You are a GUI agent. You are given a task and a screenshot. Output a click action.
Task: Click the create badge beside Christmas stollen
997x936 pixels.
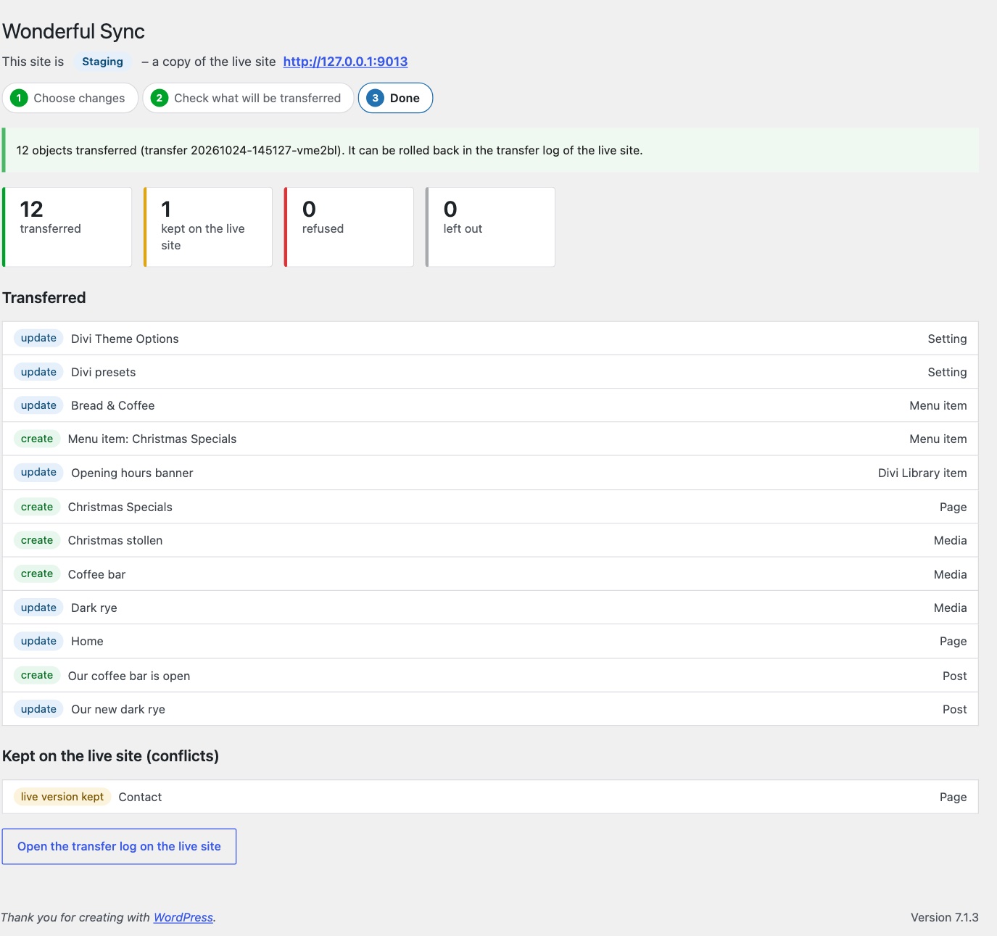click(x=37, y=540)
